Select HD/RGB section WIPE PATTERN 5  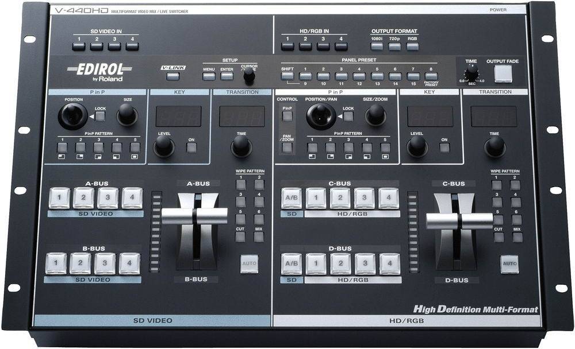[x=497, y=219]
